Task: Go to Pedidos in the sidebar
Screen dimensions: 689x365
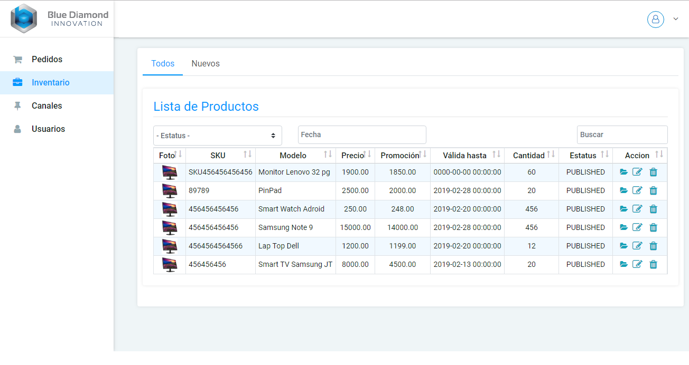Action: coord(47,60)
